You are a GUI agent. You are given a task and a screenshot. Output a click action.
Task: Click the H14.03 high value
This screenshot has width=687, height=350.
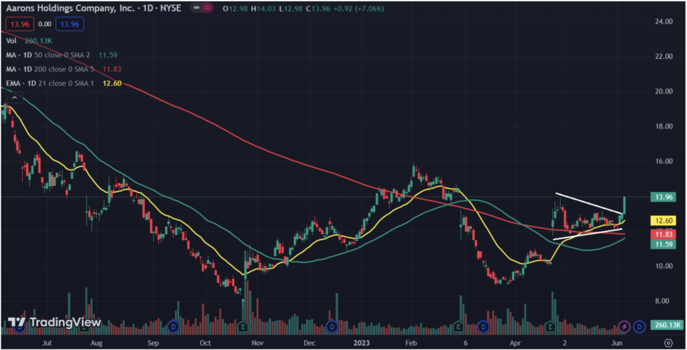coord(263,8)
